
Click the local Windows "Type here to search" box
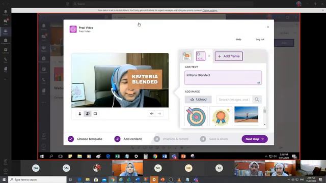[37, 179]
